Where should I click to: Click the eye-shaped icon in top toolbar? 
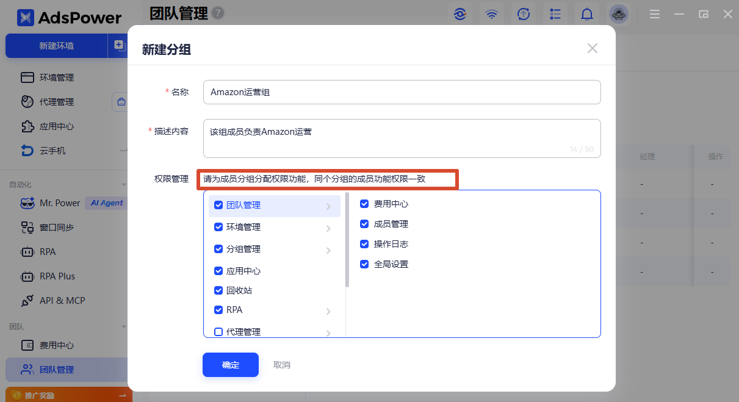[x=460, y=14]
